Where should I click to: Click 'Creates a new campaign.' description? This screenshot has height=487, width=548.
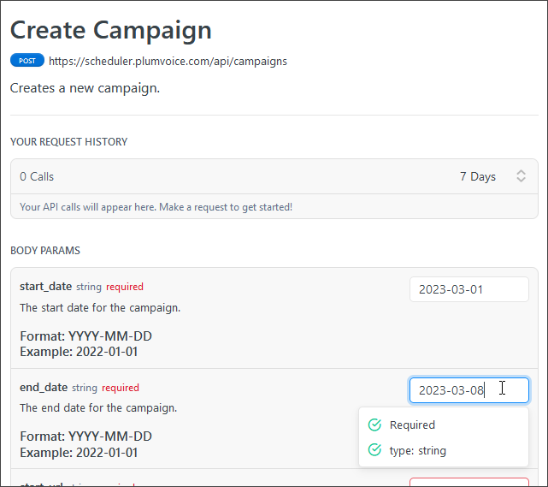pyautogui.click(x=85, y=88)
